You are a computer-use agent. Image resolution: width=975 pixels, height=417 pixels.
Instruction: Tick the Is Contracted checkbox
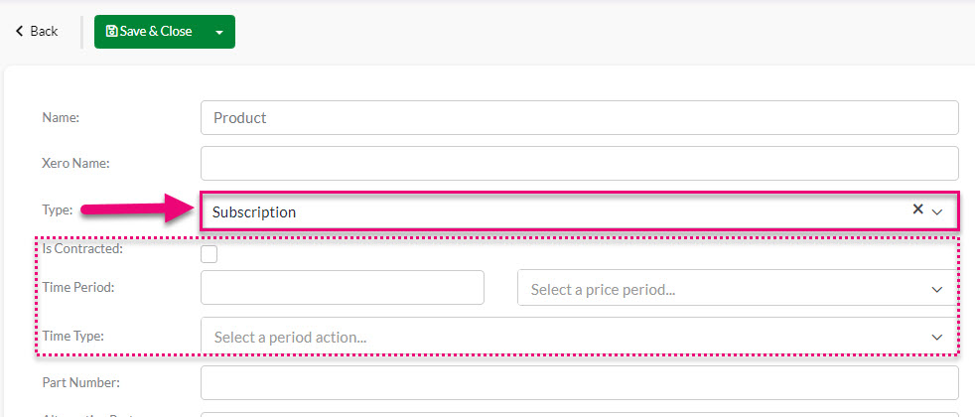tap(209, 254)
